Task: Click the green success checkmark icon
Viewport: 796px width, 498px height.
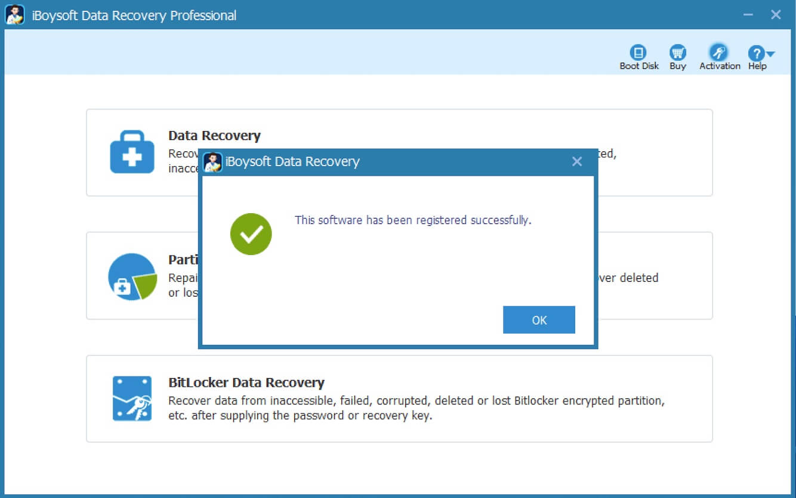Action: (251, 234)
